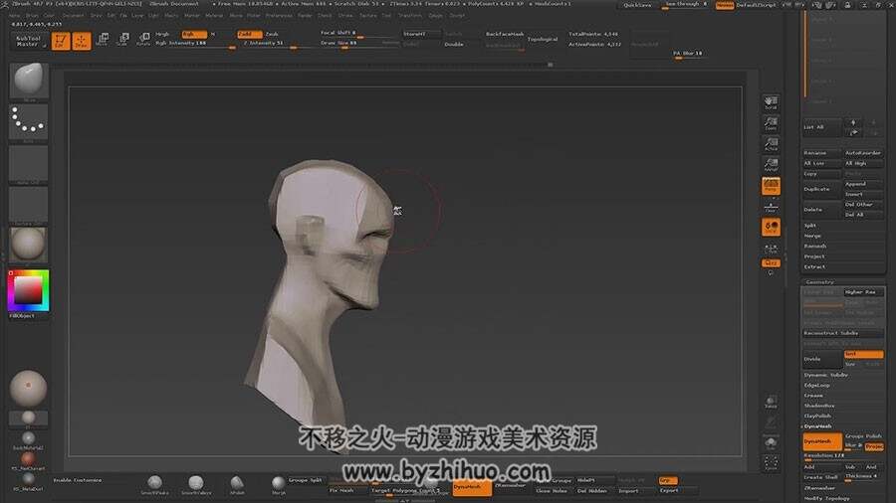Open the SubTool Master plugin button

[28, 41]
